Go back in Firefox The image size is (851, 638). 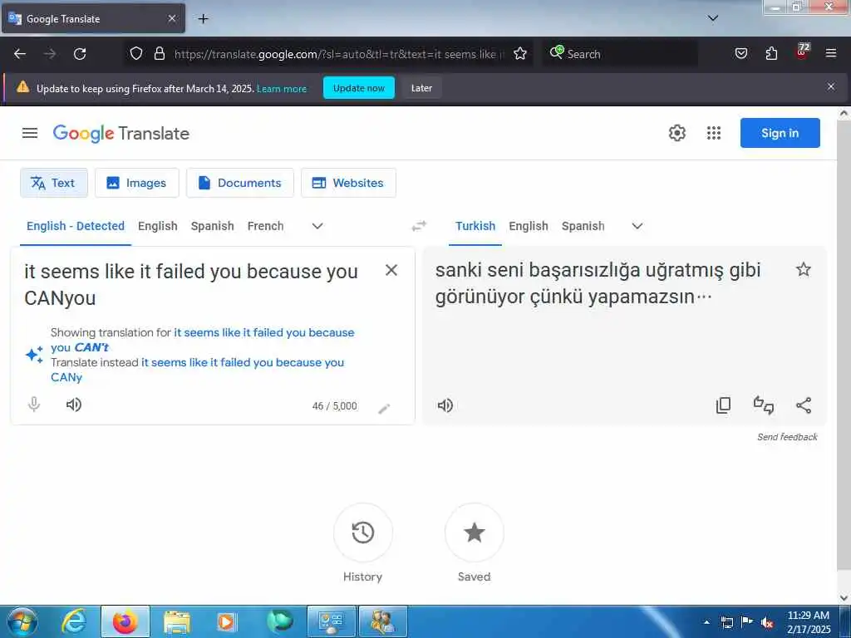tap(20, 54)
